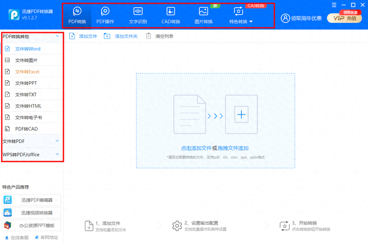
Task: Open the CAD转换 tool icon
Action: click(x=171, y=11)
